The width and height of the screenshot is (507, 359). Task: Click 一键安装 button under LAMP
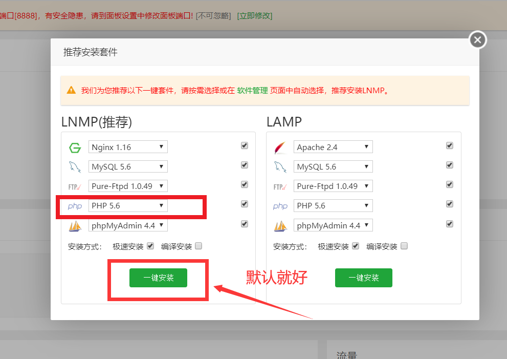363,278
